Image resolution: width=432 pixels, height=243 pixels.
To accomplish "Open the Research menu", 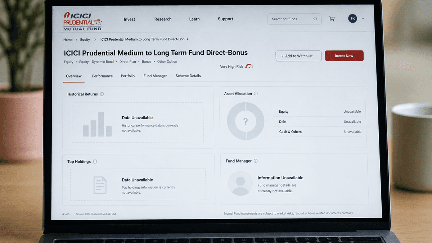I will pyautogui.click(x=163, y=19).
